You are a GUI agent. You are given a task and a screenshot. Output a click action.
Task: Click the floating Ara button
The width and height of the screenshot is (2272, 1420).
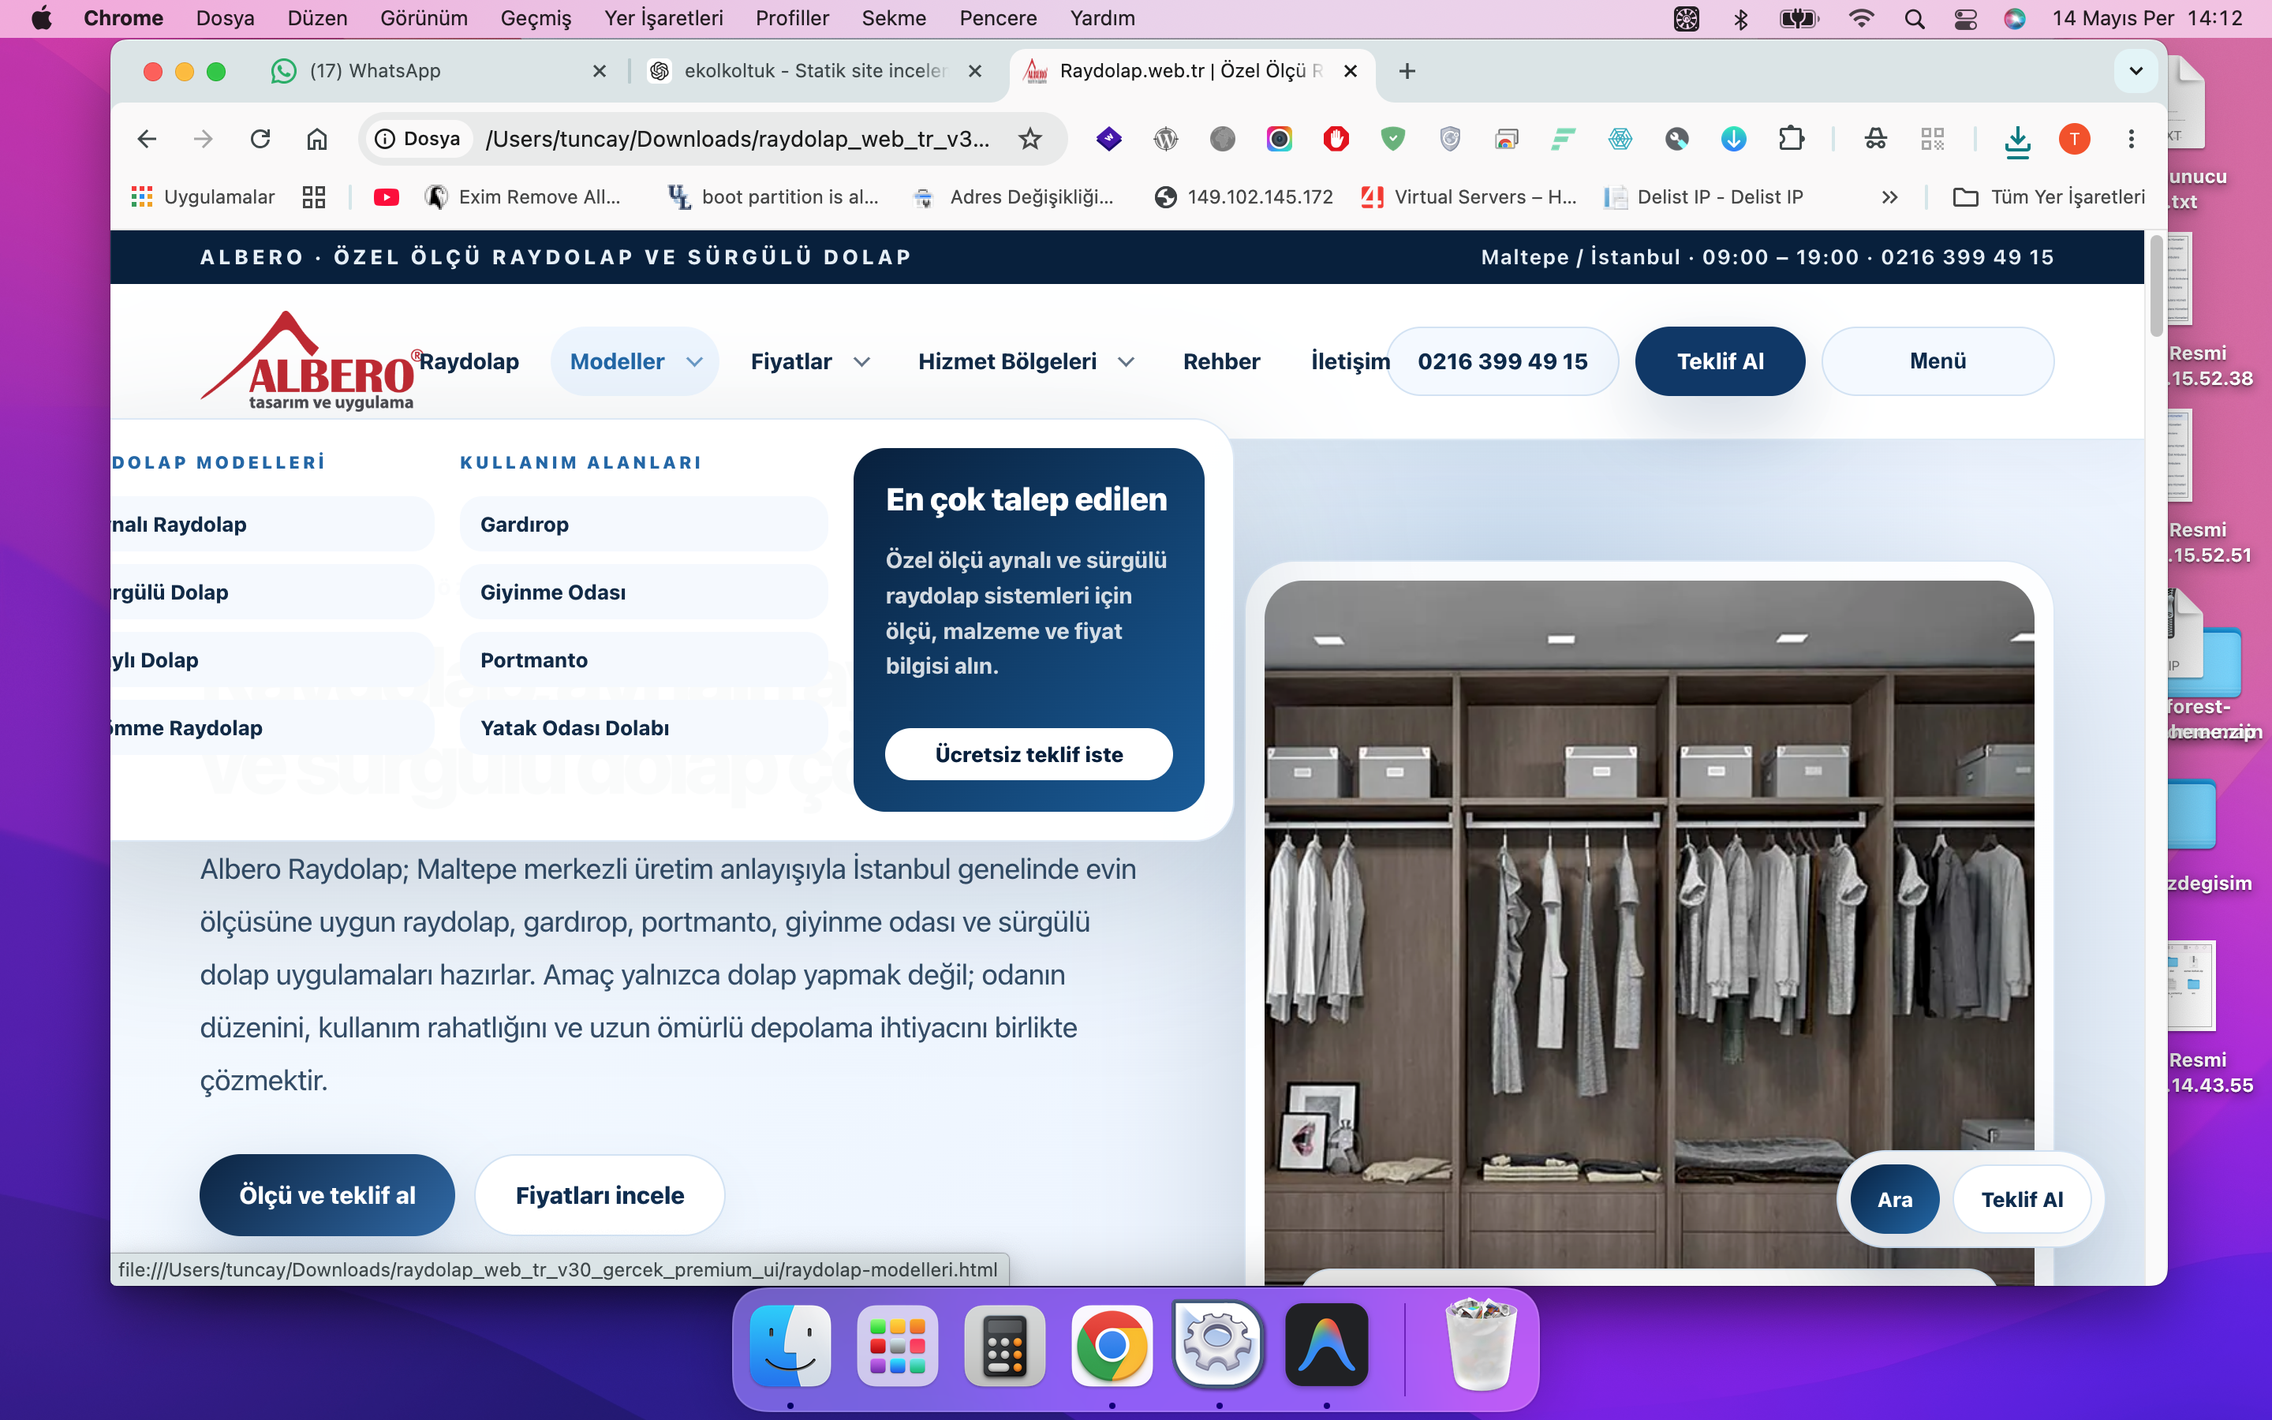[1895, 1199]
